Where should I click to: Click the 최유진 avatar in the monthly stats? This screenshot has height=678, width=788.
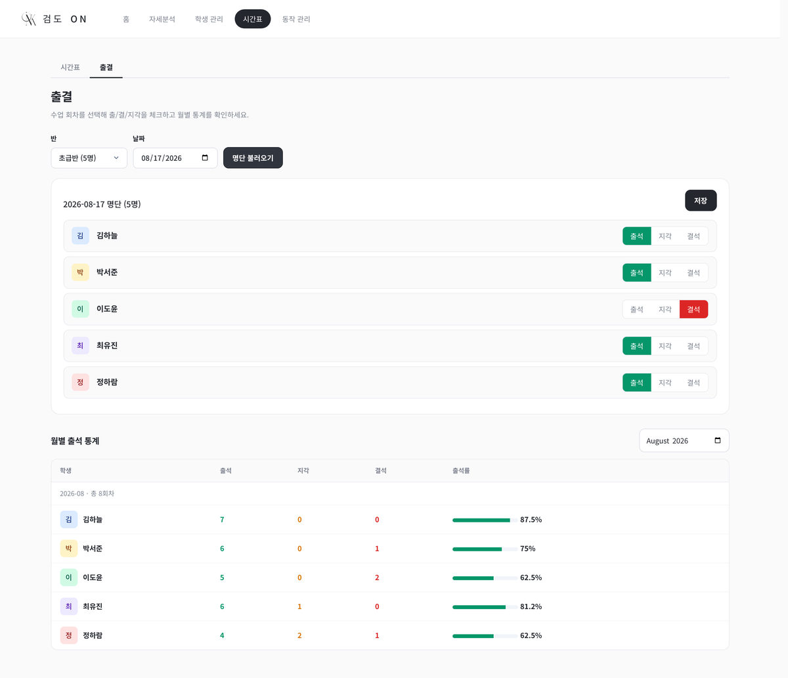pos(68,606)
